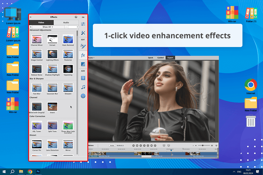Open the Adjustments sliders panel icon

83,24
